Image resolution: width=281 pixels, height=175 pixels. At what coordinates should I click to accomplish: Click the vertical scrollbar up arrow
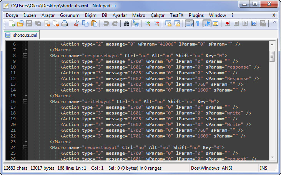point(272,44)
